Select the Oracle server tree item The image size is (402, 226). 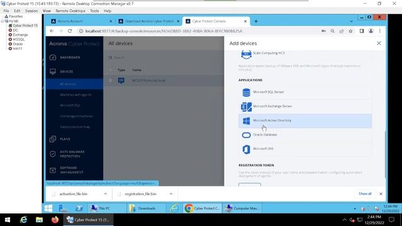[18, 44]
